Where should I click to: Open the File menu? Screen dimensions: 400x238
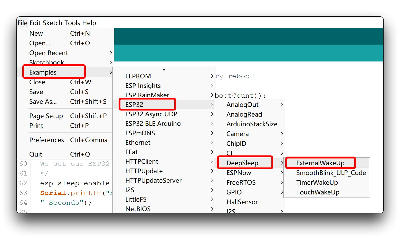[22, 23]
